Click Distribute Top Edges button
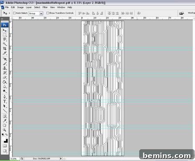Viewport: 195px width, 161px height. point(109,13)
